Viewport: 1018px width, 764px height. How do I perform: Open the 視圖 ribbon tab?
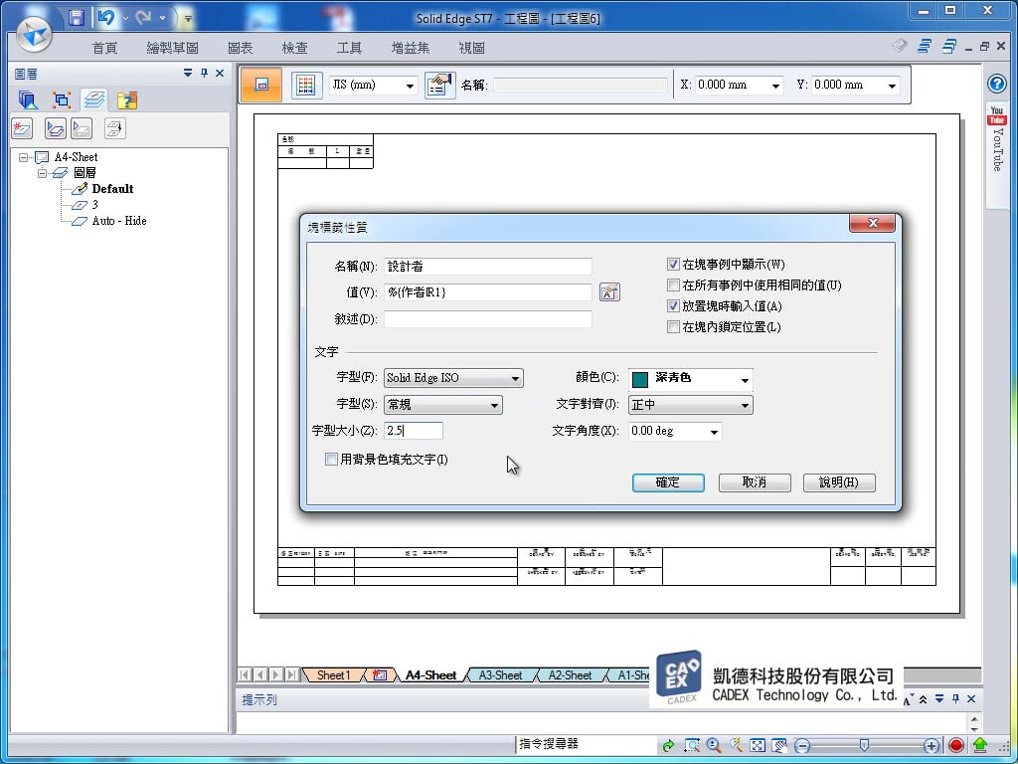click(471, 48)
